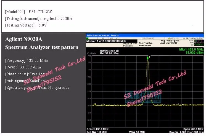
Task: Click the Mkr1 433.0 MHz readout
Action: coord(191,49)
